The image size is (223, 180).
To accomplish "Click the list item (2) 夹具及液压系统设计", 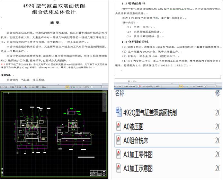I will [144, 32].
